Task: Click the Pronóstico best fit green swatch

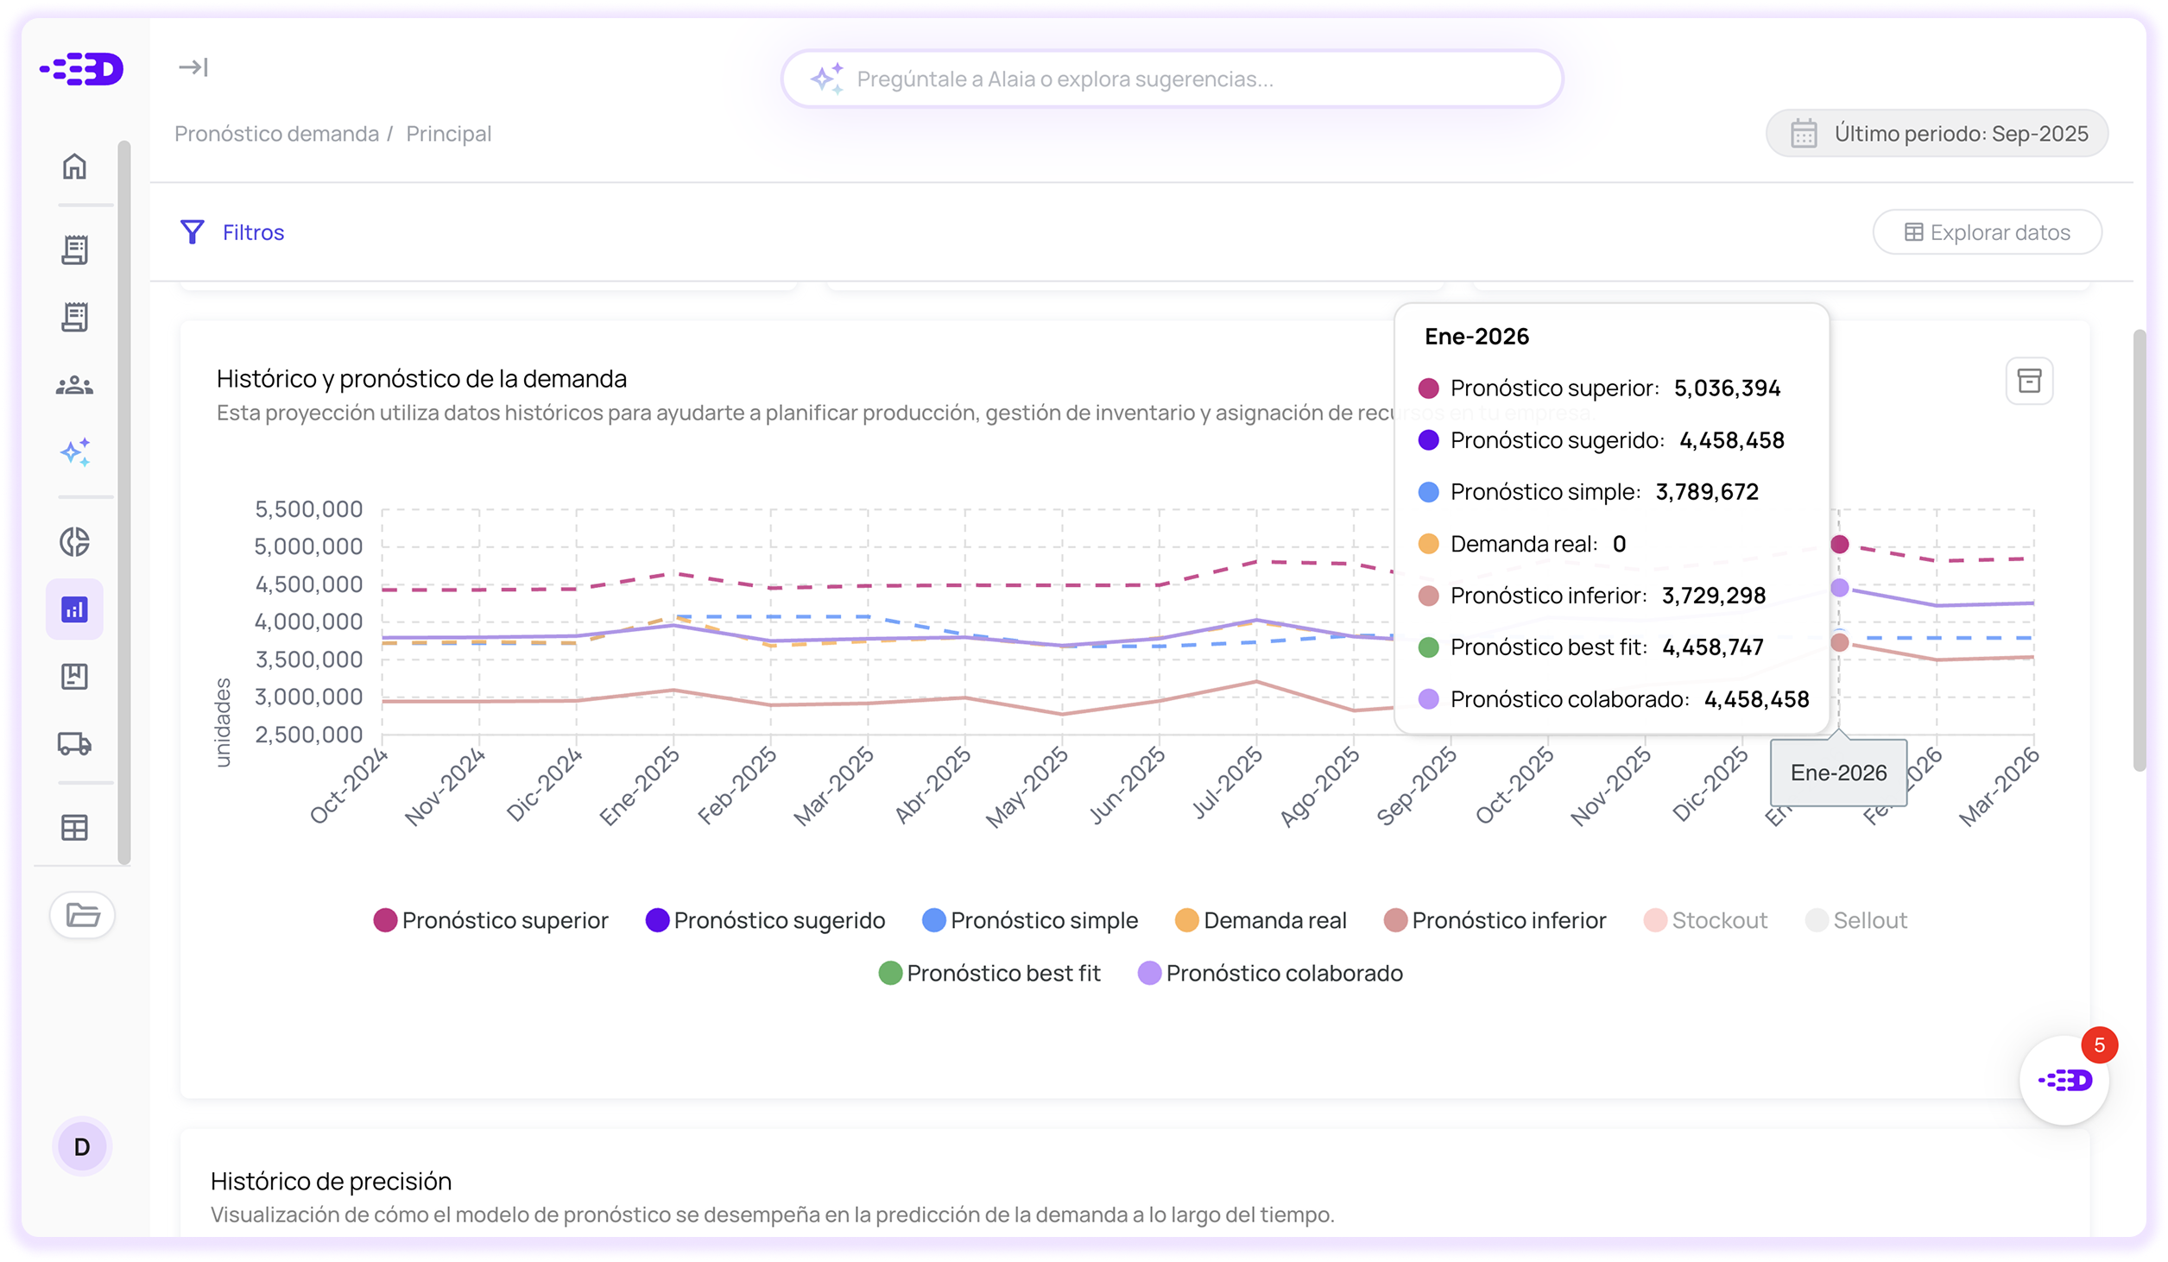Action: [x=890, y=974]
